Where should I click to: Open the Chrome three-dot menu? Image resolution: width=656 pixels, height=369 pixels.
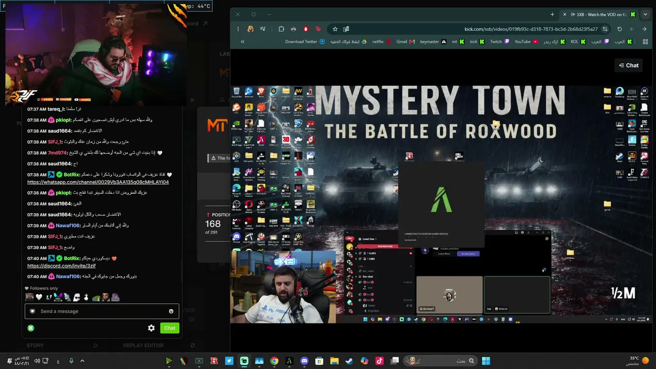pos(238,29)
